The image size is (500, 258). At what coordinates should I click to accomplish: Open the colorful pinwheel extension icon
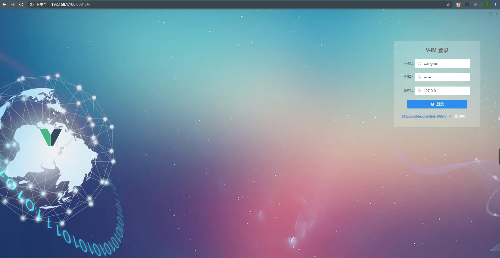click(x=475, y=4)
